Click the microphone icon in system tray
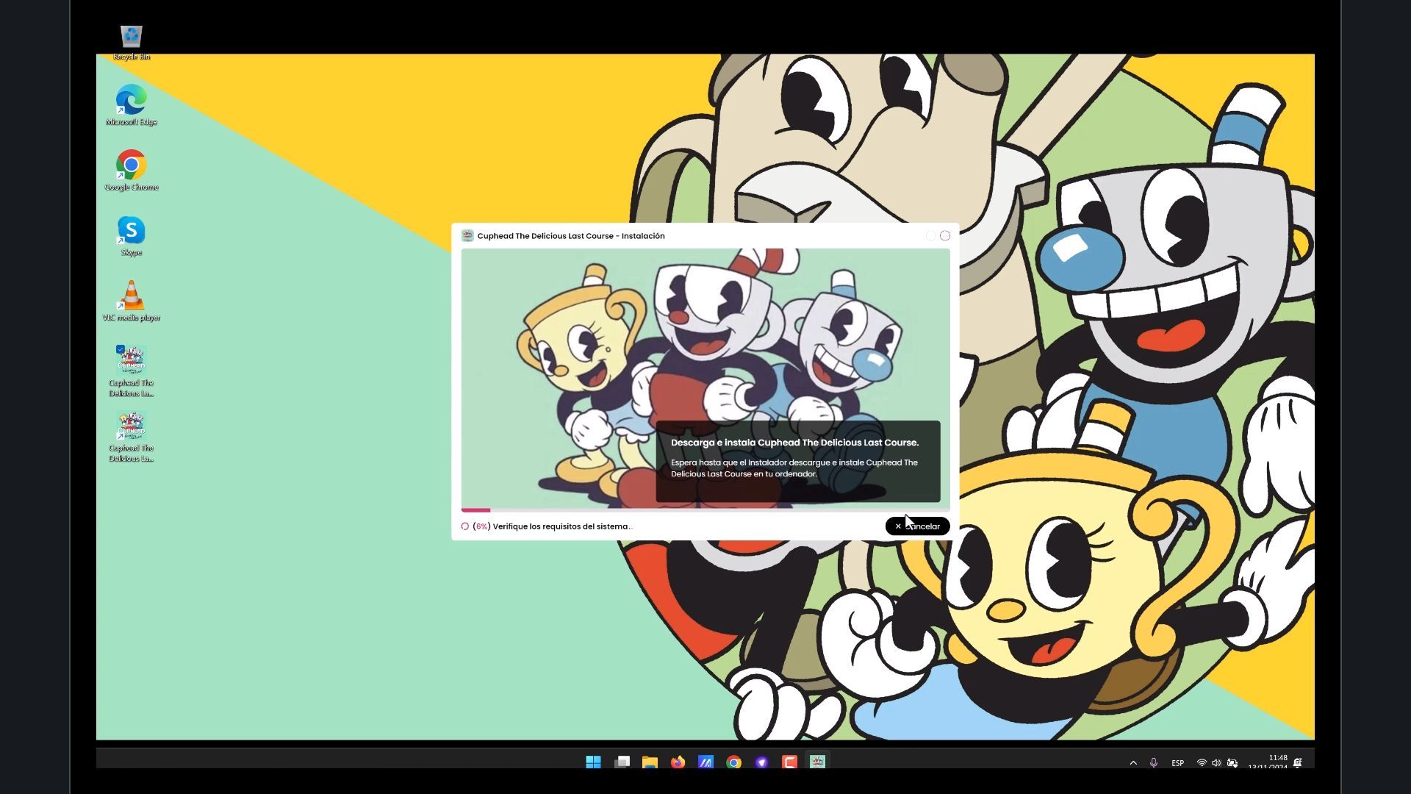 (x=1154, y=763)
